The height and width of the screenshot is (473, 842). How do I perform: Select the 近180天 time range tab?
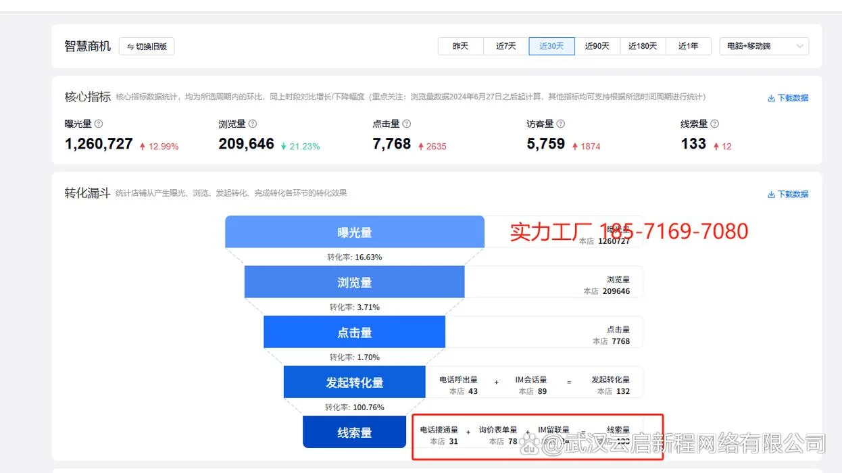click(643, 46)
